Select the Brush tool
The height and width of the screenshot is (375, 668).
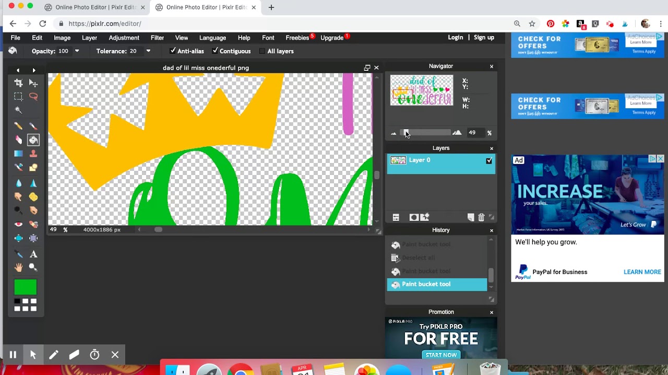(x=33, y=126)
